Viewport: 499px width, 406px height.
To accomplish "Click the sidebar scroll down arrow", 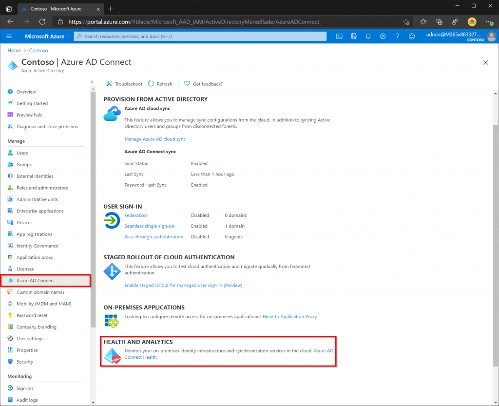I will pyautogui.click(x=93, y=403).
